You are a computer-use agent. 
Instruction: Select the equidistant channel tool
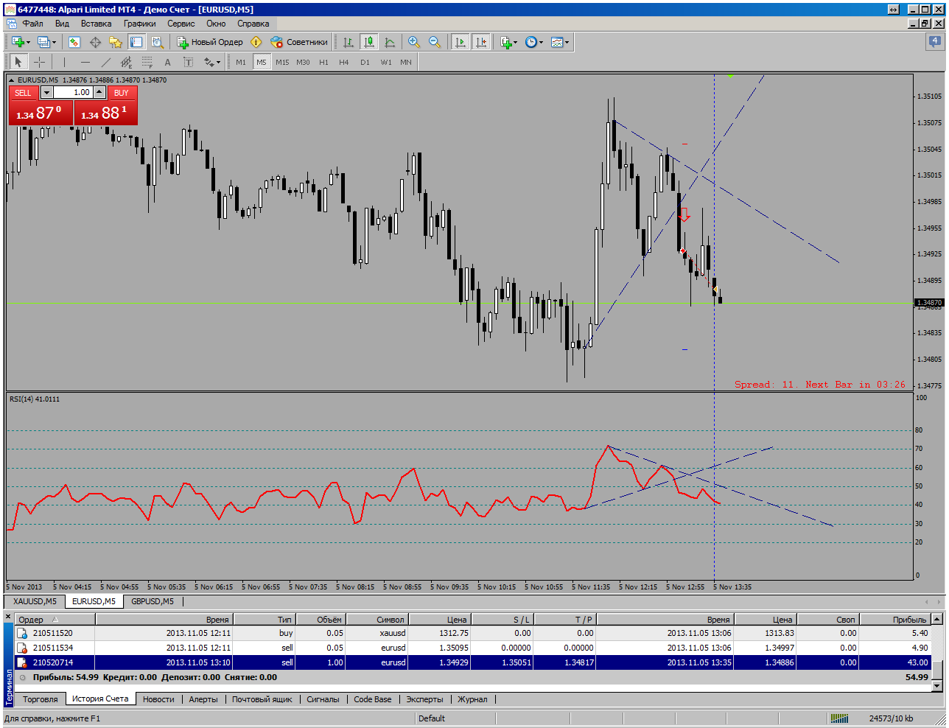126,62
